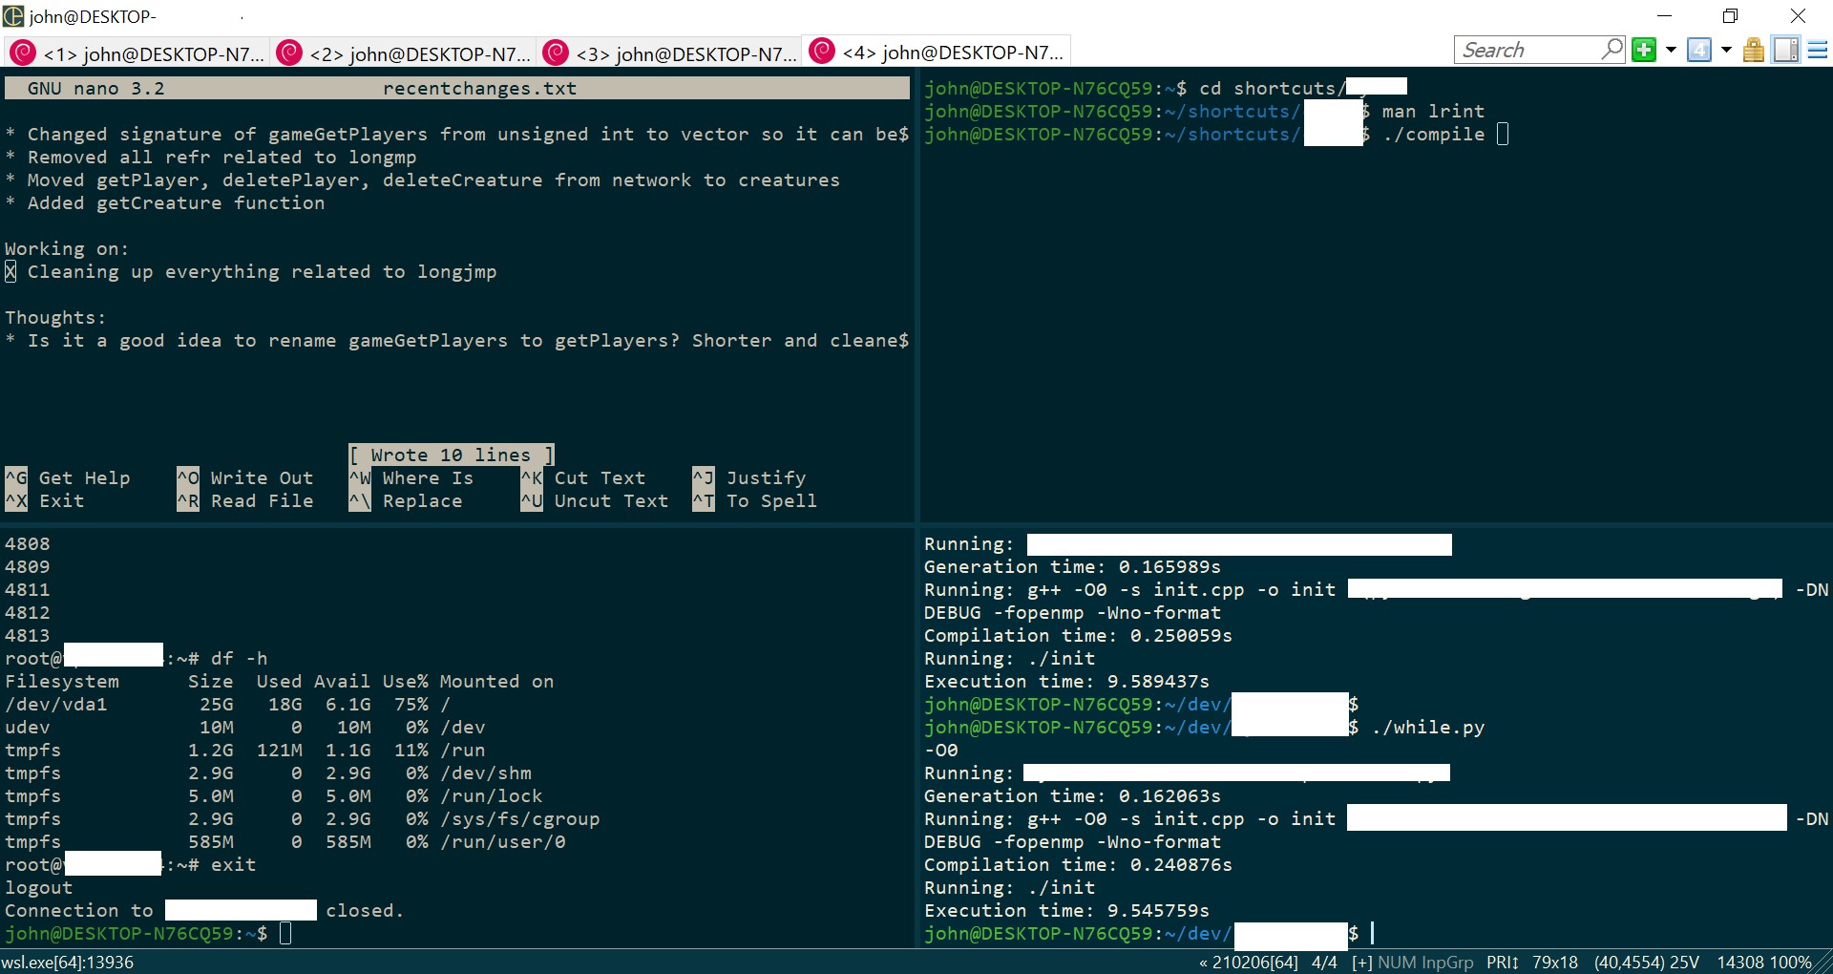
Task: Toggle the scrollbar panel view icon
Action: [1785, 50]
